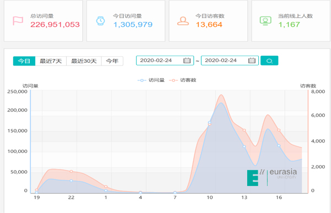
Task: Switch to 最近30天 time range
Action: tap(84, 61)
